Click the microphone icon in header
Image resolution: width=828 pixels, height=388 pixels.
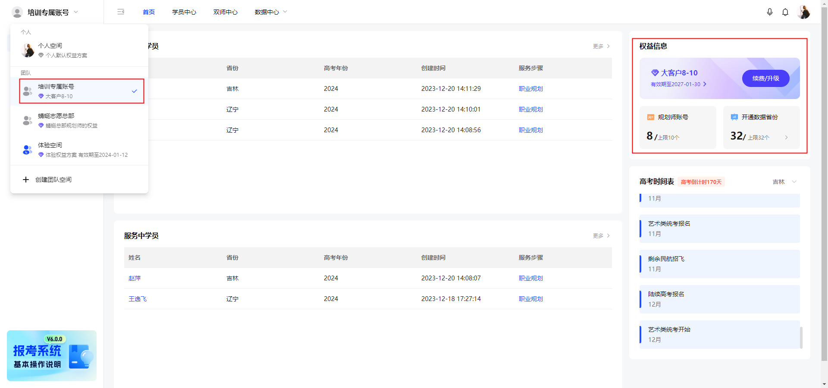coord(770,12)
